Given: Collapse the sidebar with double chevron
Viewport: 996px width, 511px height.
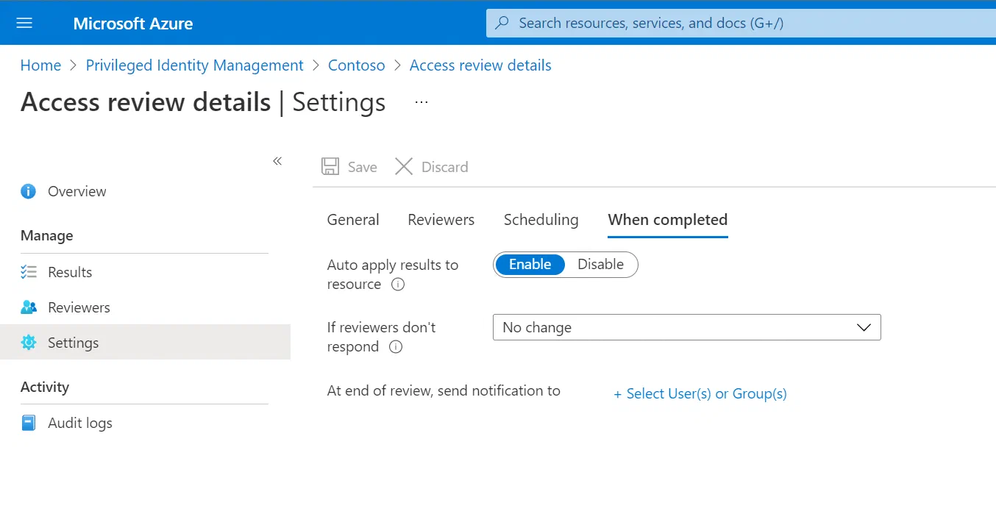Looking at the screenshot, I should click(x=277, y=161).
